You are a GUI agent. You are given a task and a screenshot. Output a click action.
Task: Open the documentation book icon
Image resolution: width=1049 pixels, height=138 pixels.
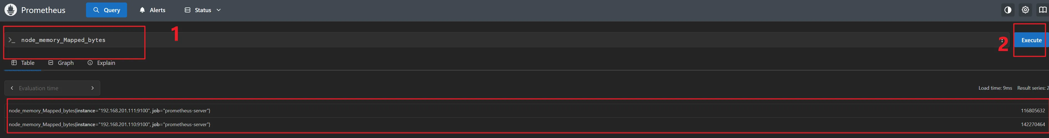tap(1043, 10)
